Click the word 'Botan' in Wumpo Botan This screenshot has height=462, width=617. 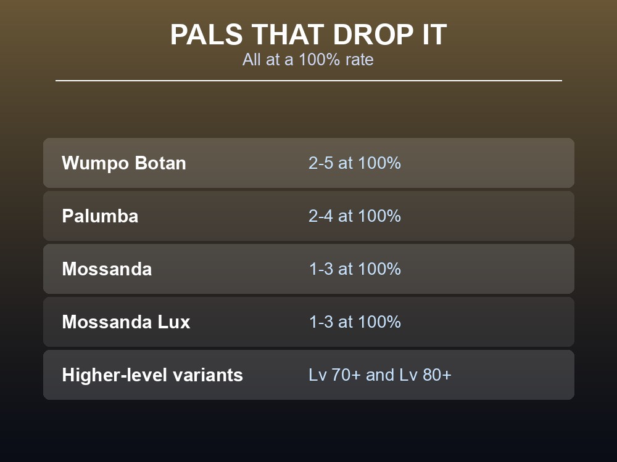pos(160,163)
